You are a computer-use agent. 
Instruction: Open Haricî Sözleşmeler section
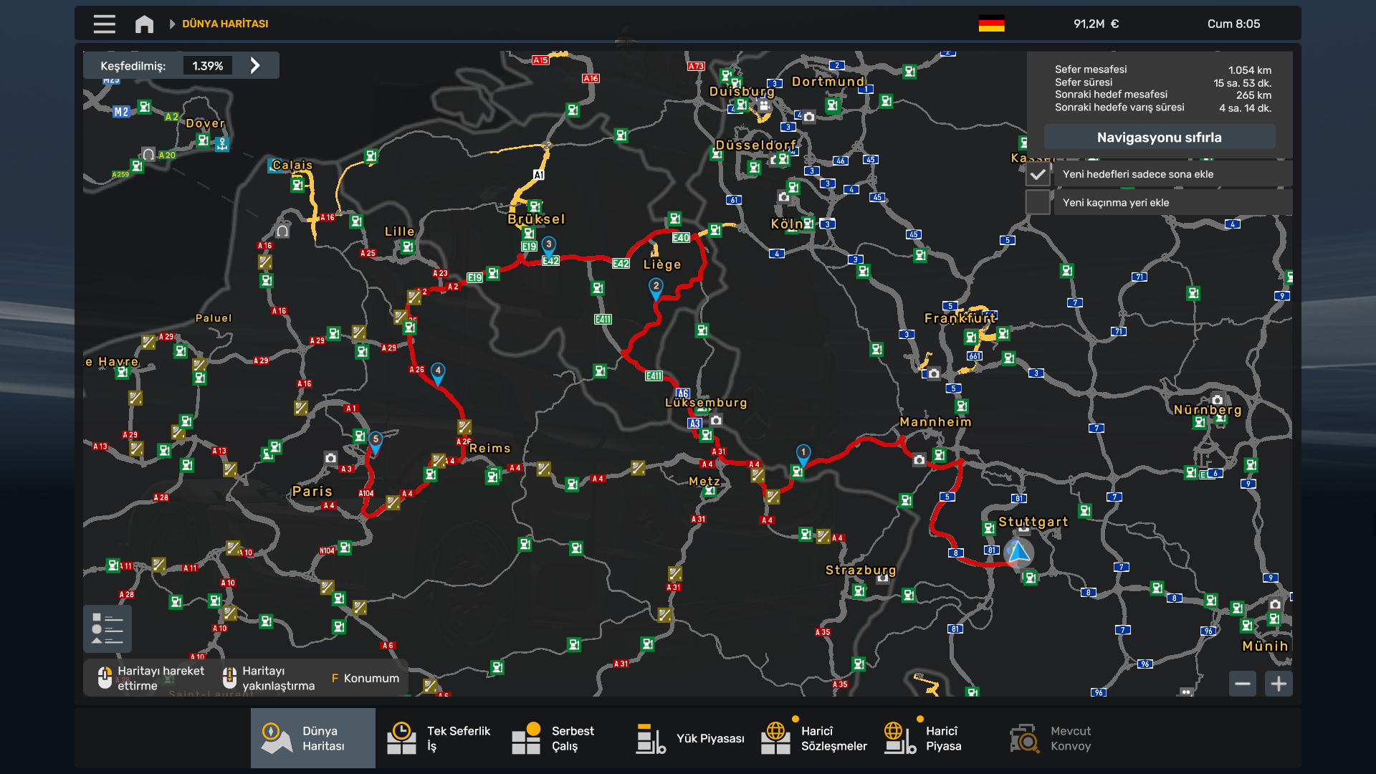(813, 738)
